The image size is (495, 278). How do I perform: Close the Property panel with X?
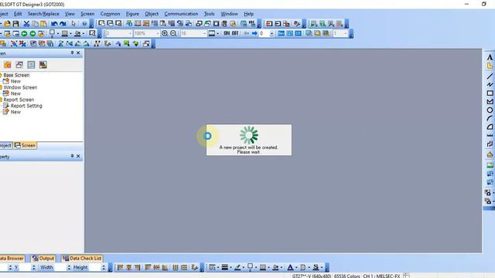[x=78, y=156]
